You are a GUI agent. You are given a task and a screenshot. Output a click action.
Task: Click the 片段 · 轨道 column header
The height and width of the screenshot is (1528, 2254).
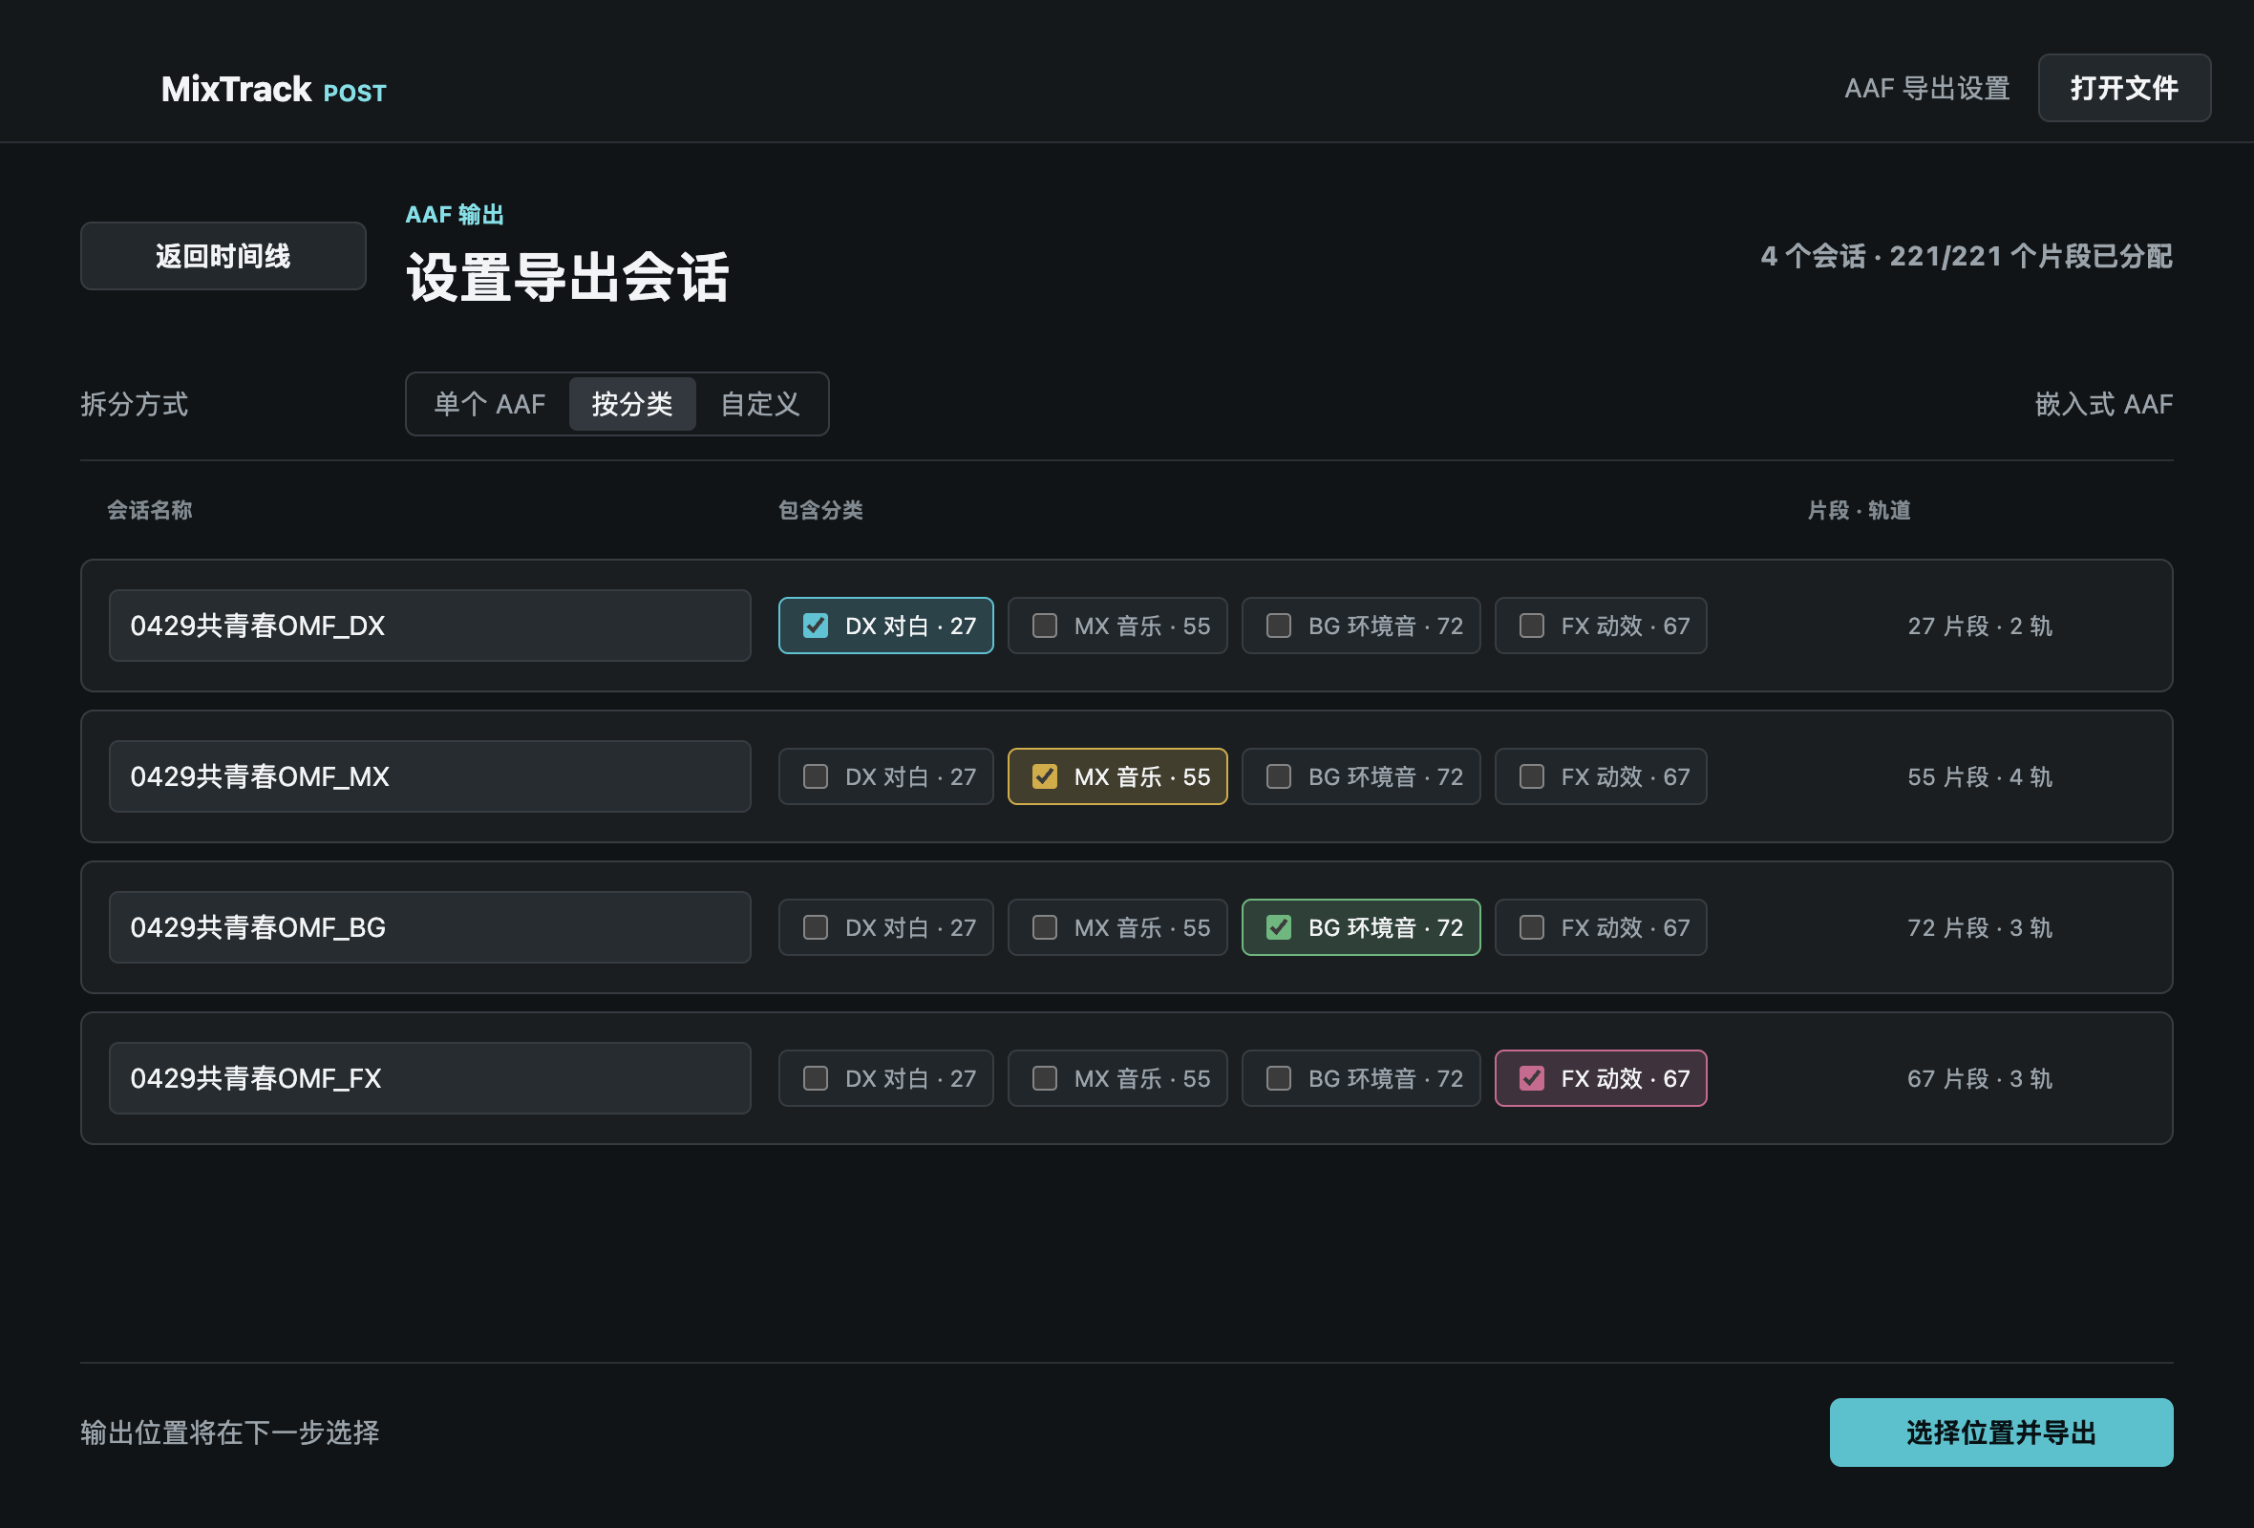coord(1859,510)
